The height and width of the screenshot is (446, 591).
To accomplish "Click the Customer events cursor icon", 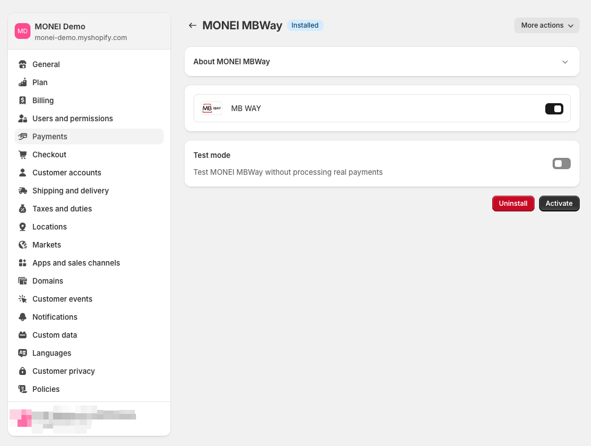I will [x=23, y=299].
